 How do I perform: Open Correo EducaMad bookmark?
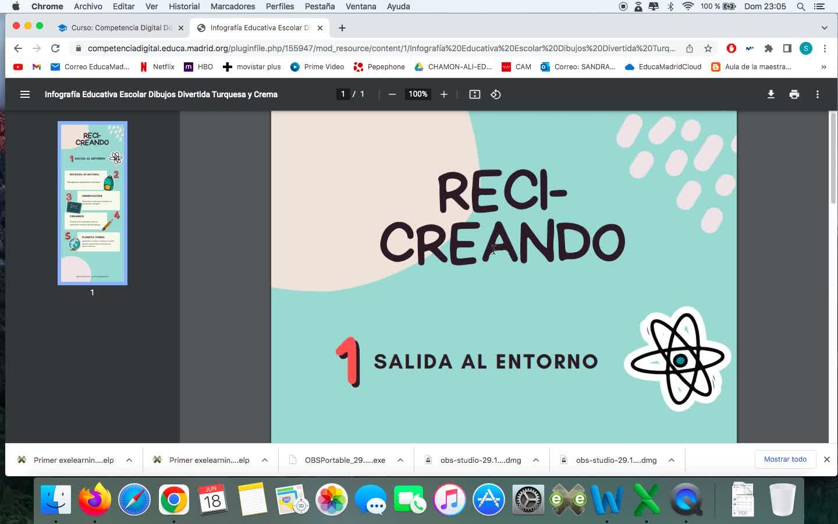tap(90, 67)
